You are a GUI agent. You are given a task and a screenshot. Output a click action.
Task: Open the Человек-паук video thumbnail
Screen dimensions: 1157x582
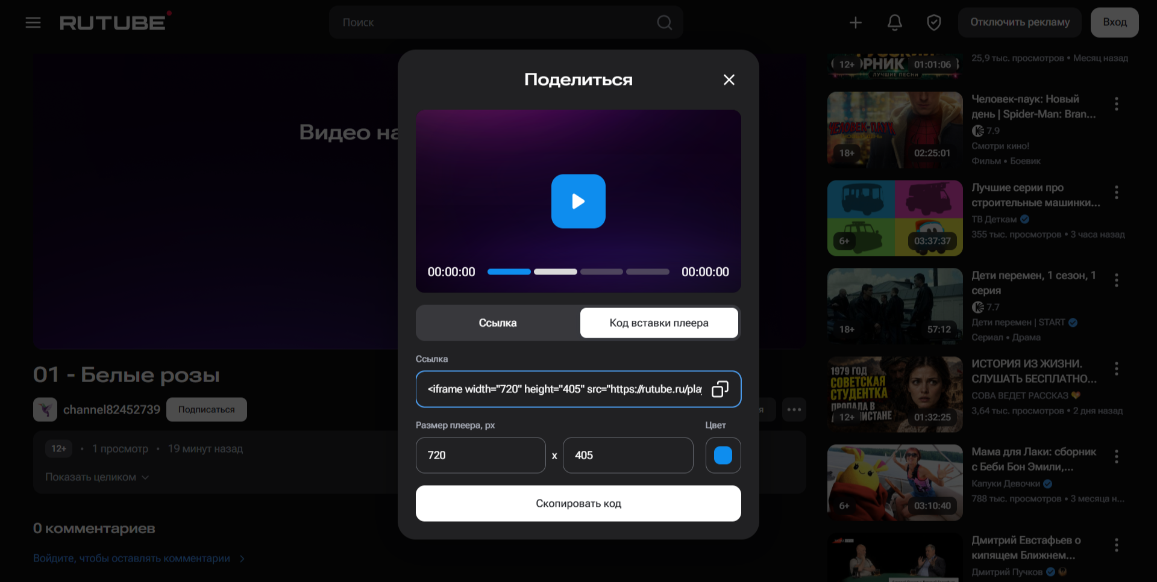pos(895,130)
